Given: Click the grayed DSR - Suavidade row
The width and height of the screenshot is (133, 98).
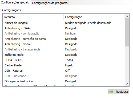Looking at the screenshot, I should 63,76.
